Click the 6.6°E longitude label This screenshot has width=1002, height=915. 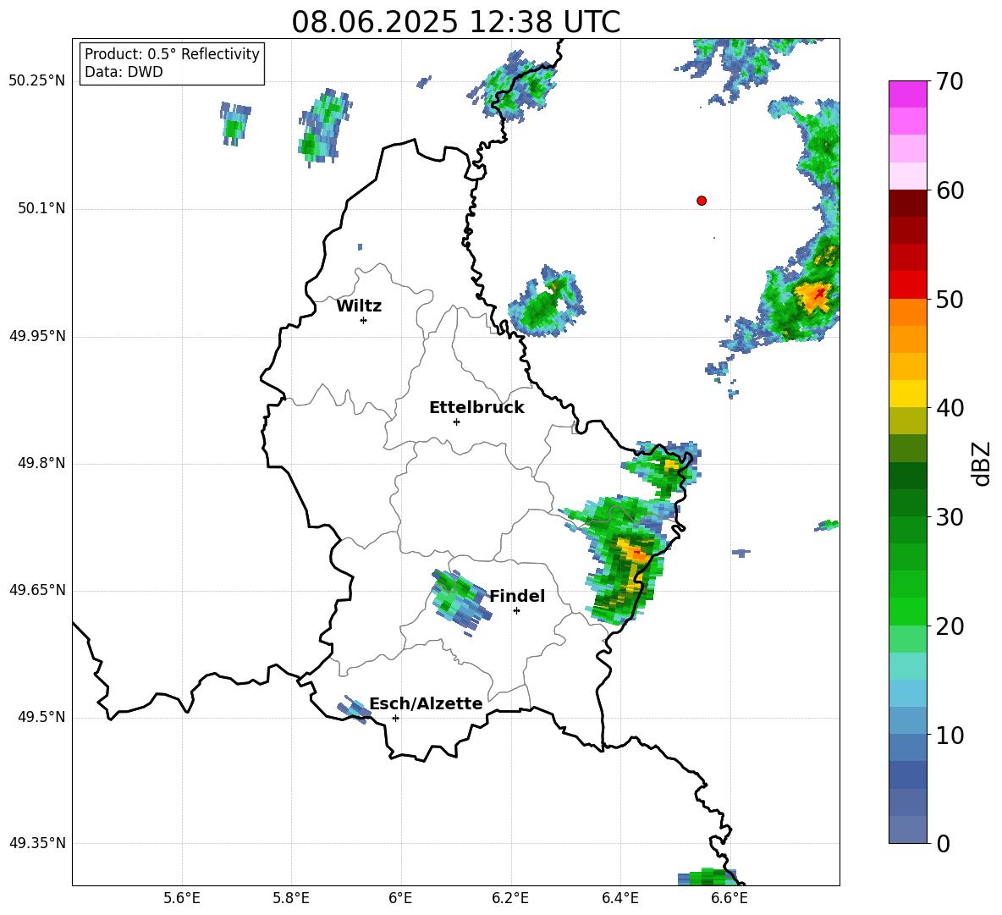729,898
